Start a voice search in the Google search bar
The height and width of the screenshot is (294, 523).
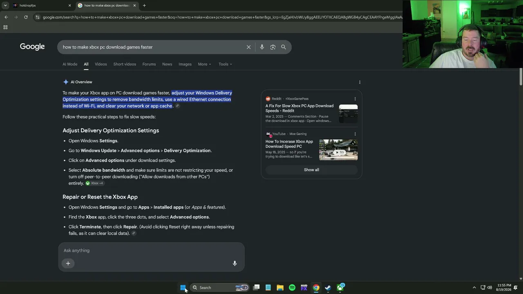coord(262,47)
